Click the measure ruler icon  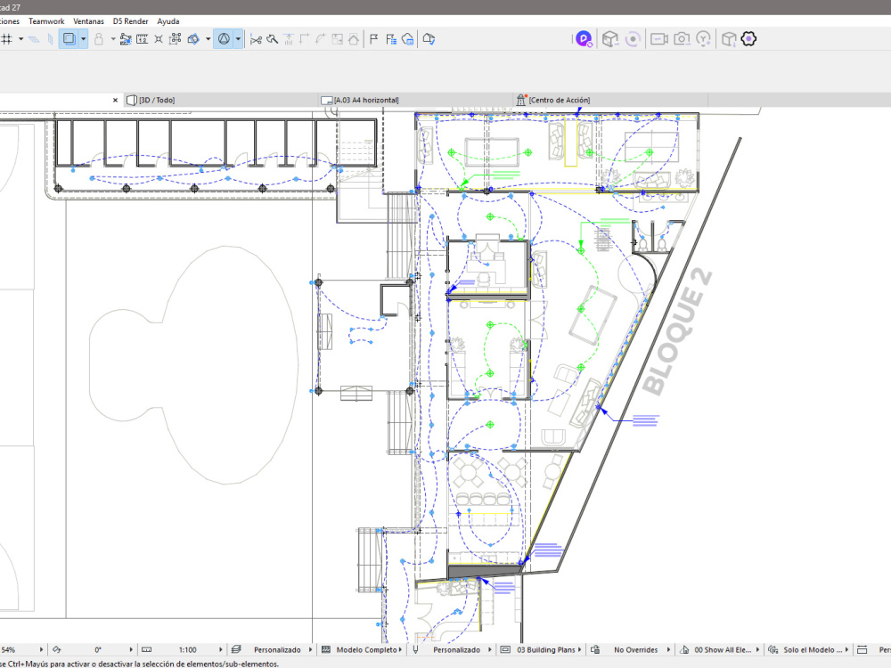(x=142, y=39)
